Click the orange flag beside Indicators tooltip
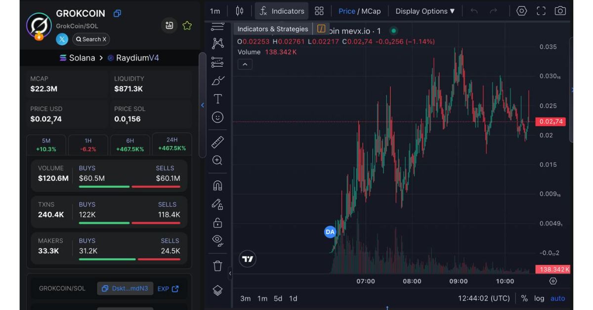 point(321,29)
